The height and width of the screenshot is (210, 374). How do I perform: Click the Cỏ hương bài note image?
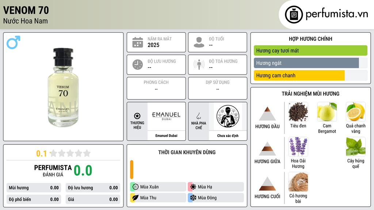tap(298, 182)
